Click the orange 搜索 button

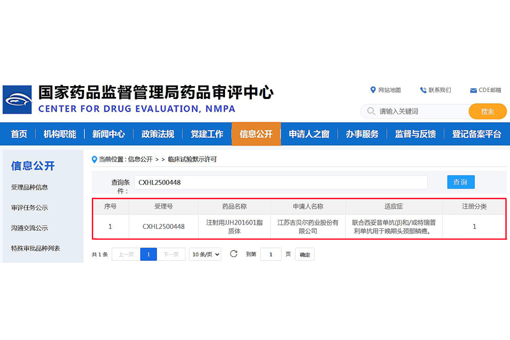pos(488,112)
